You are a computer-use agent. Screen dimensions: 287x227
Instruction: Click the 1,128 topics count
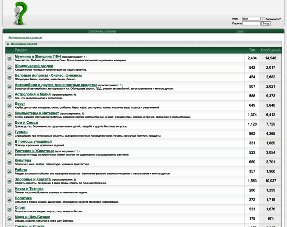252,124
